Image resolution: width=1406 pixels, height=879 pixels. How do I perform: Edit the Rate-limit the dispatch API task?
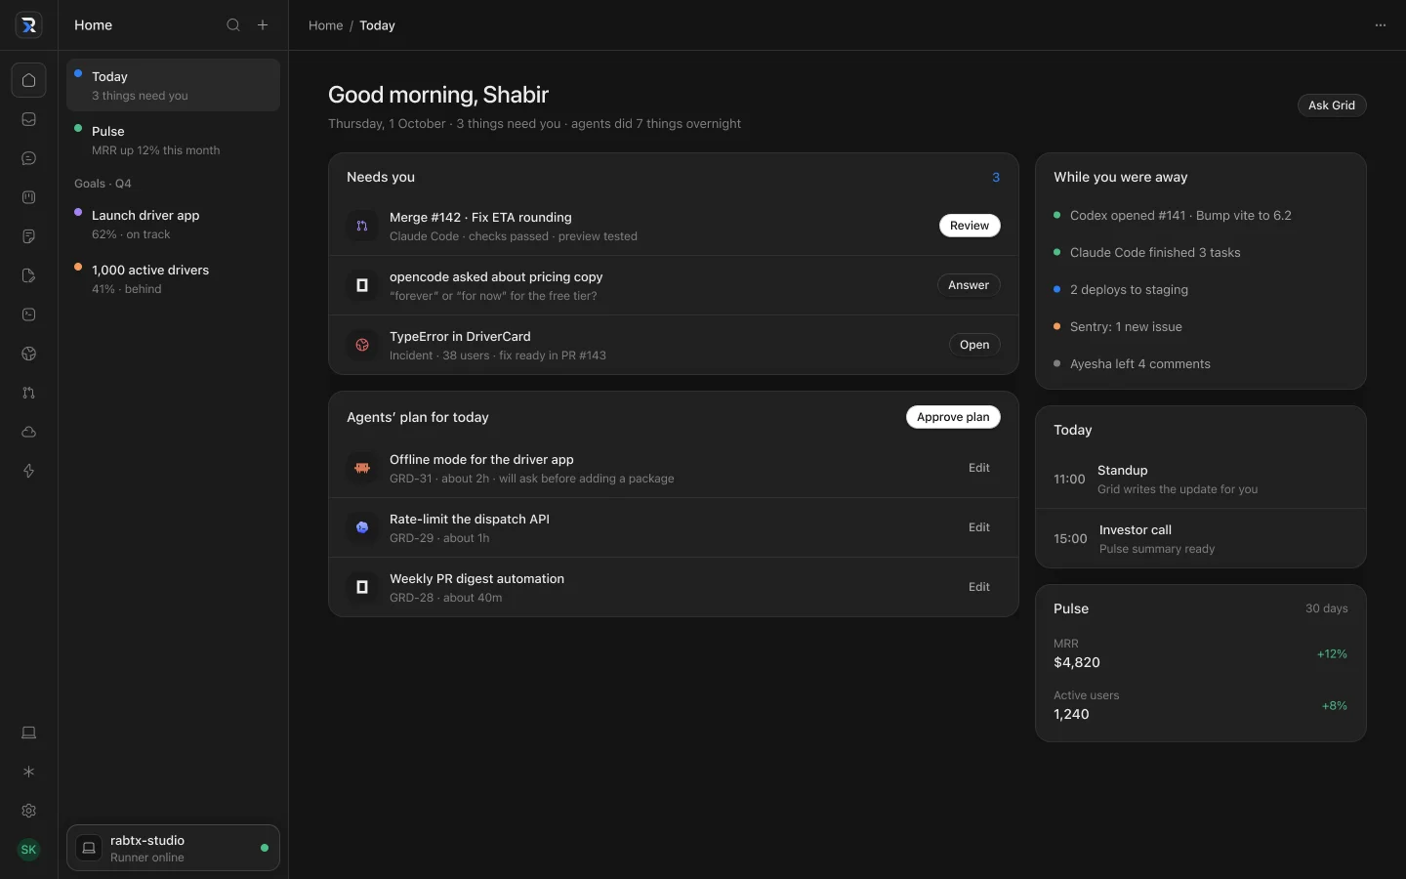[979, 527]
